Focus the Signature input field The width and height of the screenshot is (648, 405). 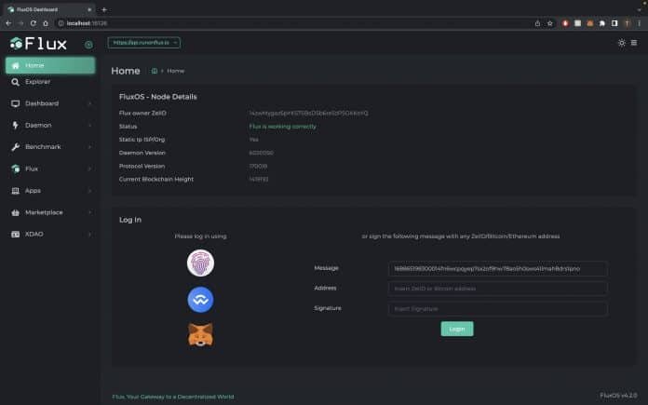(497, 308)
